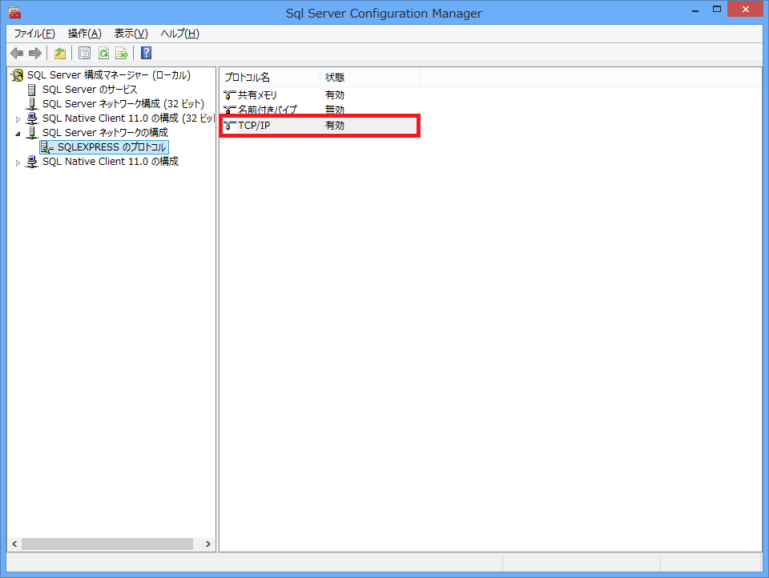The width and height of the screenshot is (769, 578).
Task: Select SQL Native Client 11.0 の構成 (32 ビット)
Action: tap(128, 118)
